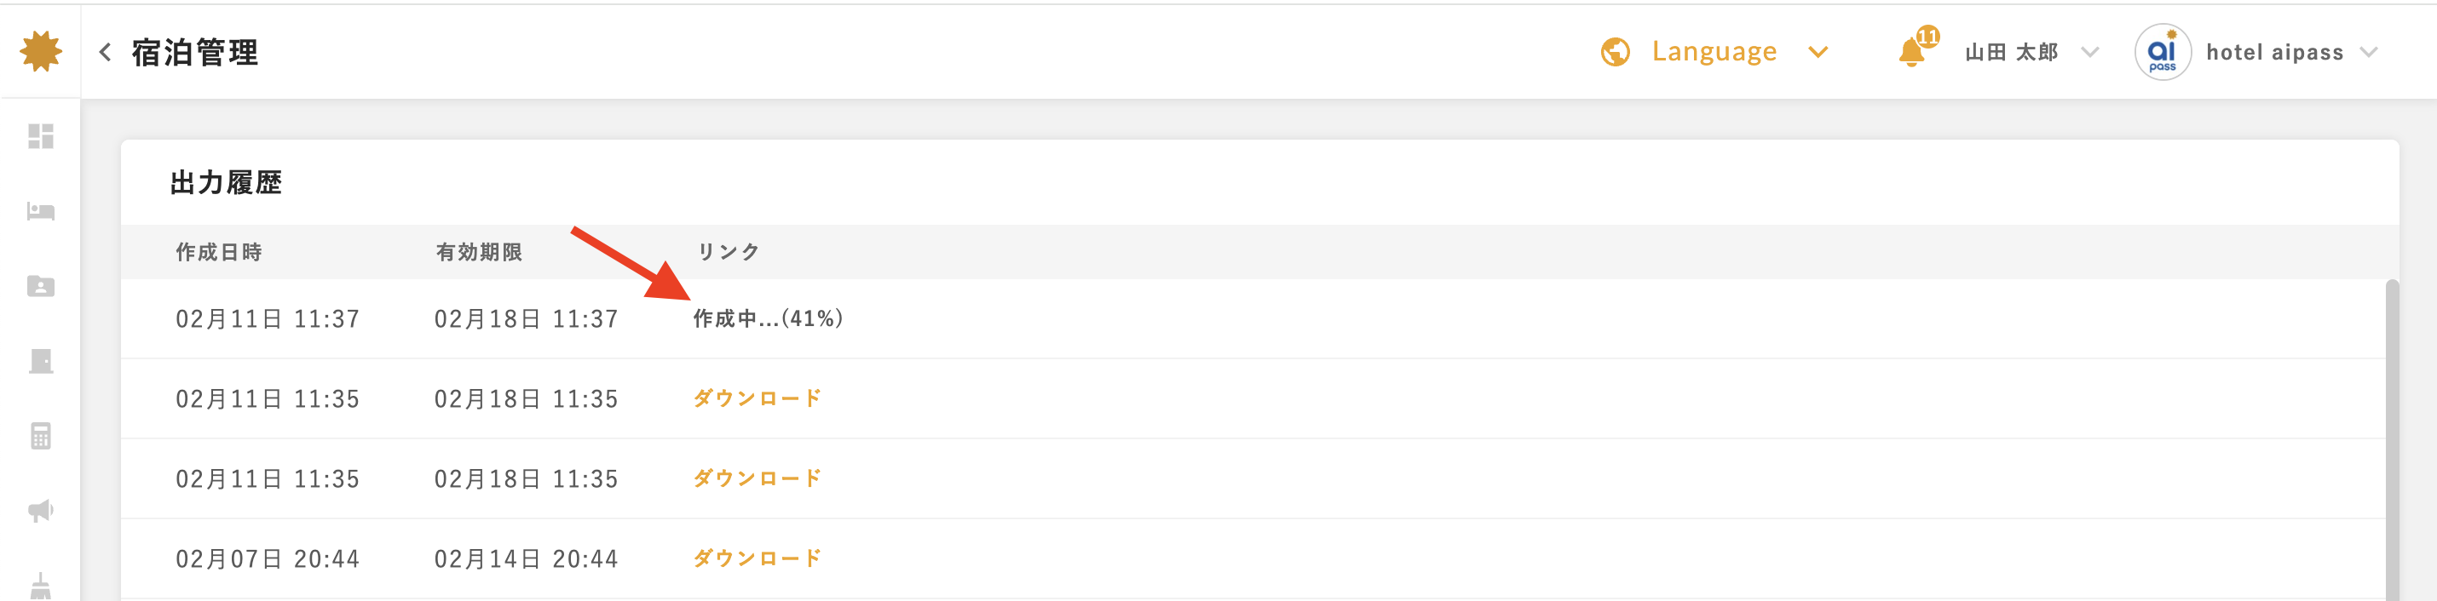
Task: Open the megaphone announcements sidebar icon
Action: point(41,512)
